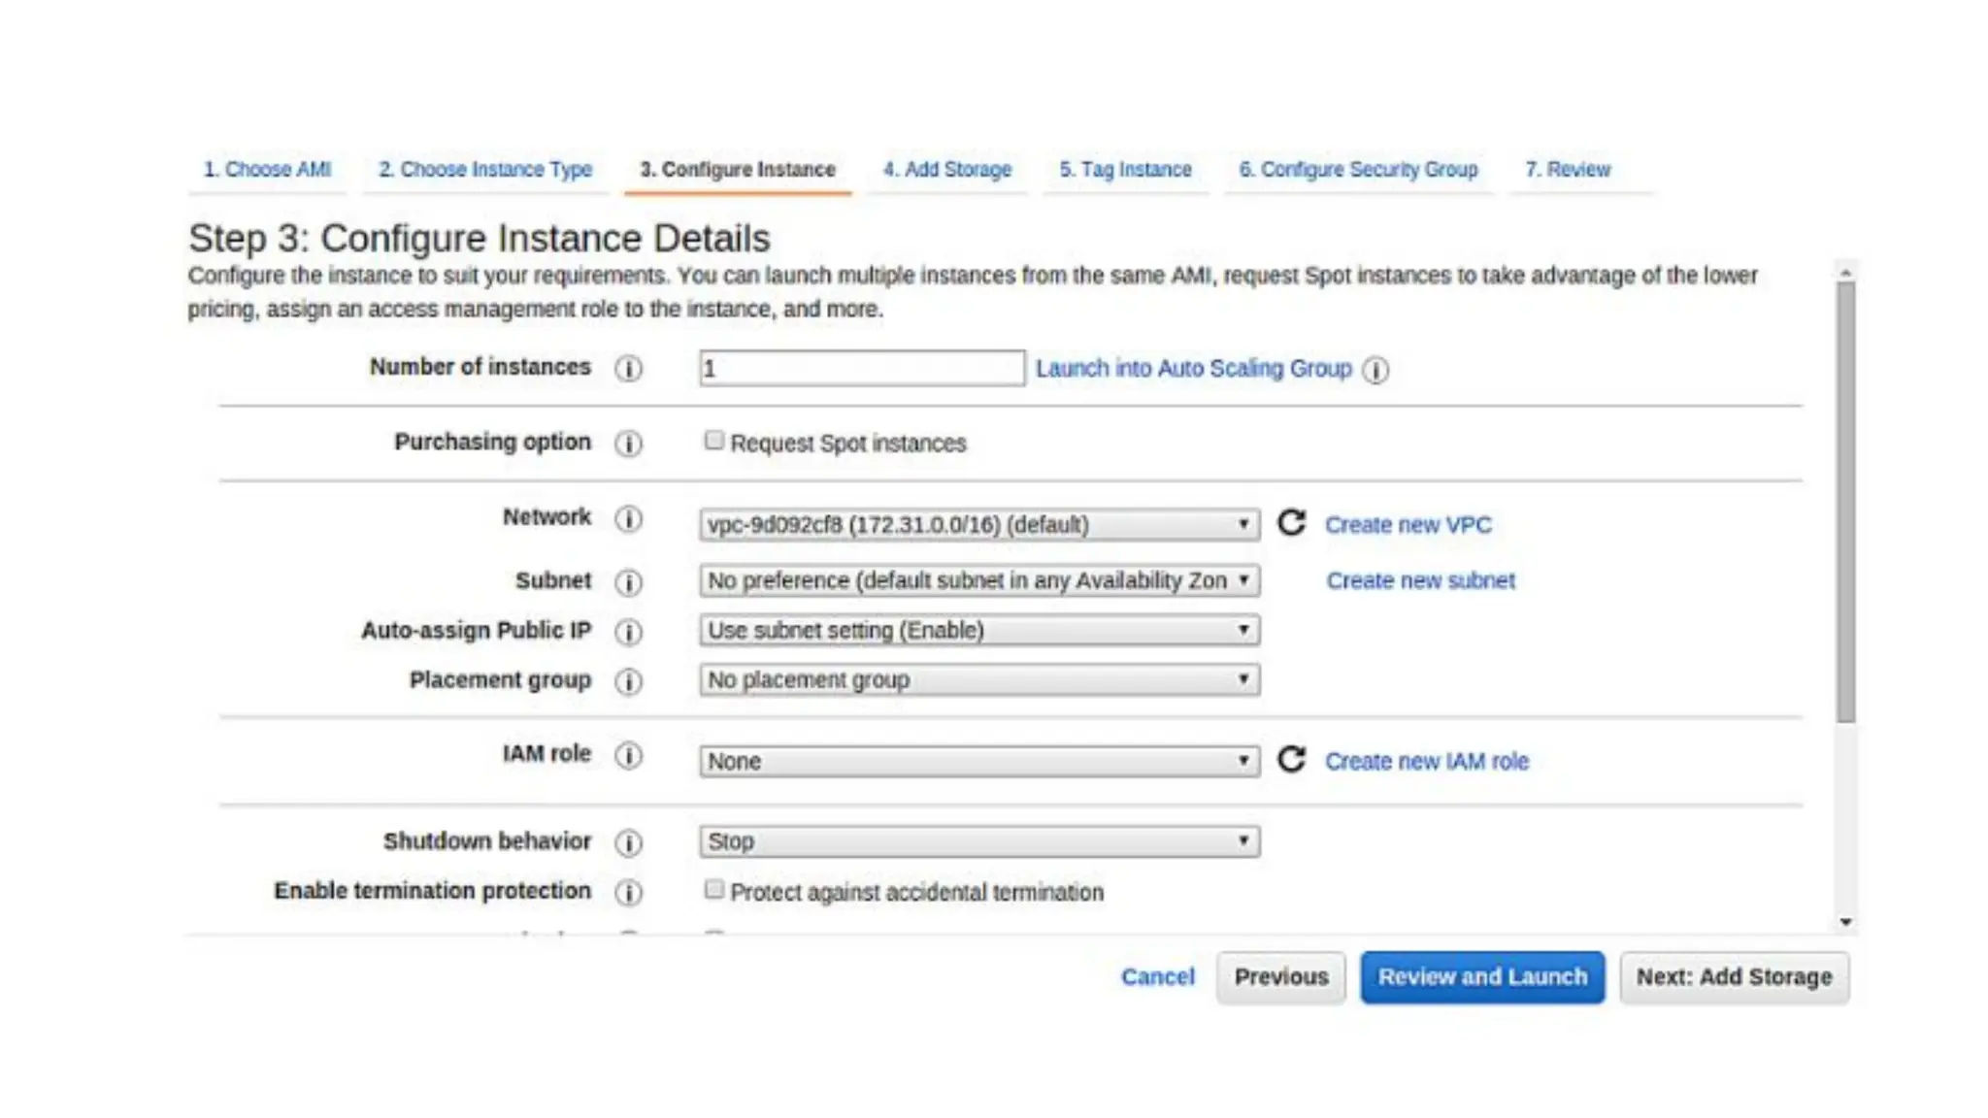Screen dimensions: 1988x1118
Task: Expand the IAM role dropdown
Action: click(x=978, y=762)
